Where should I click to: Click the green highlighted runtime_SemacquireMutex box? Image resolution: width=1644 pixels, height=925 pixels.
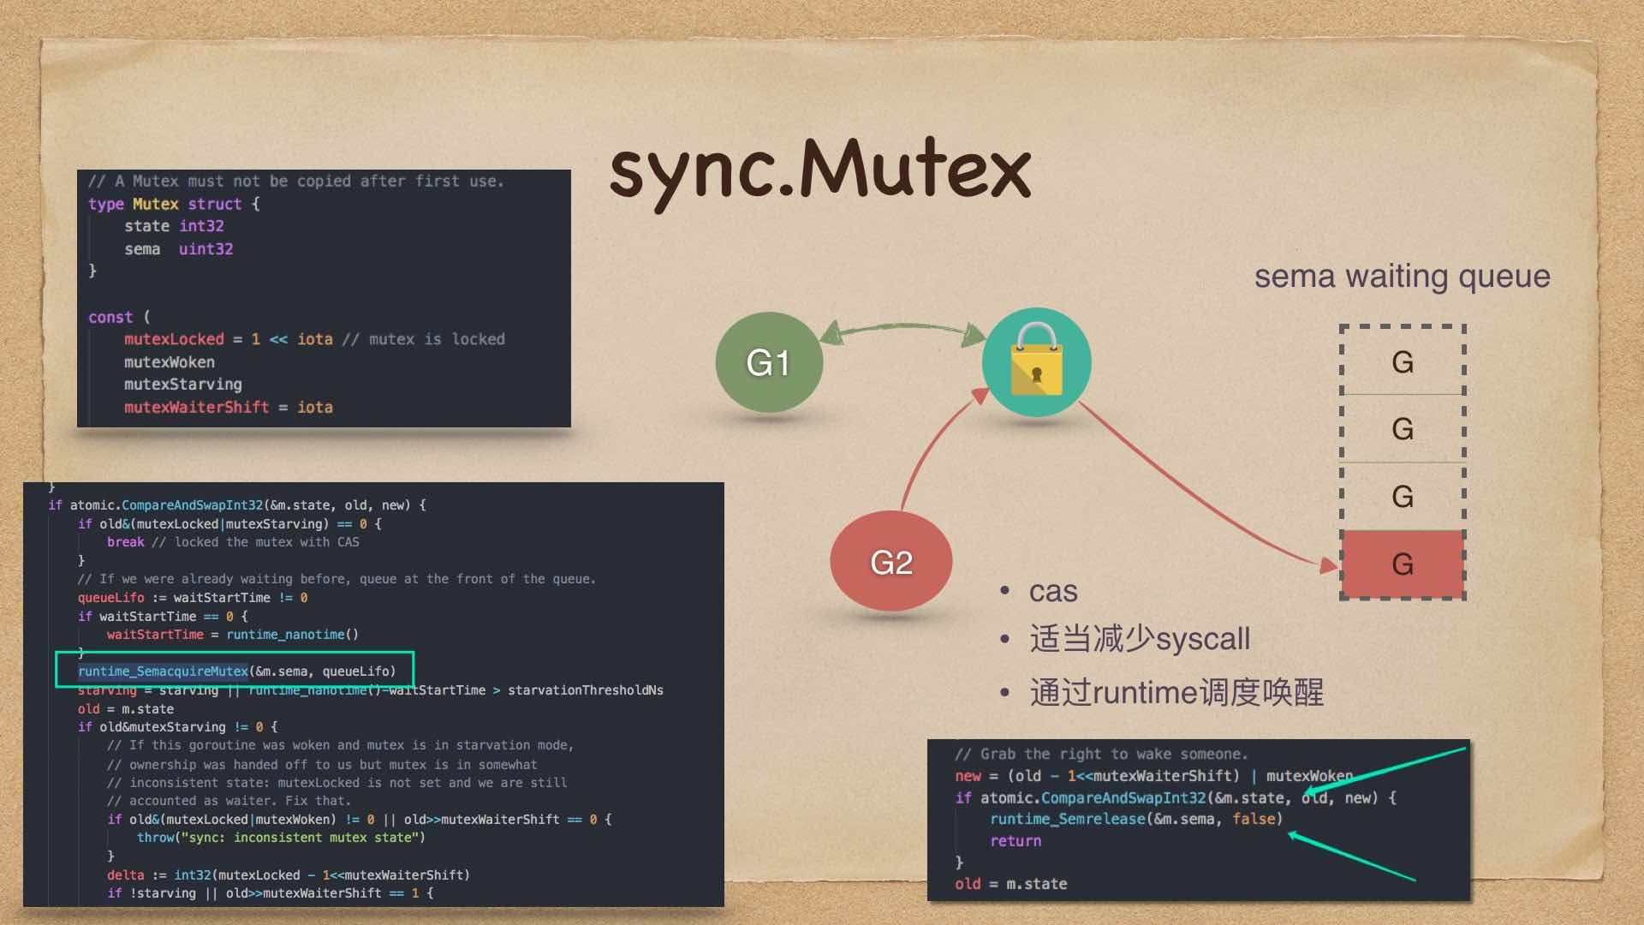click(x=235, y=670)
